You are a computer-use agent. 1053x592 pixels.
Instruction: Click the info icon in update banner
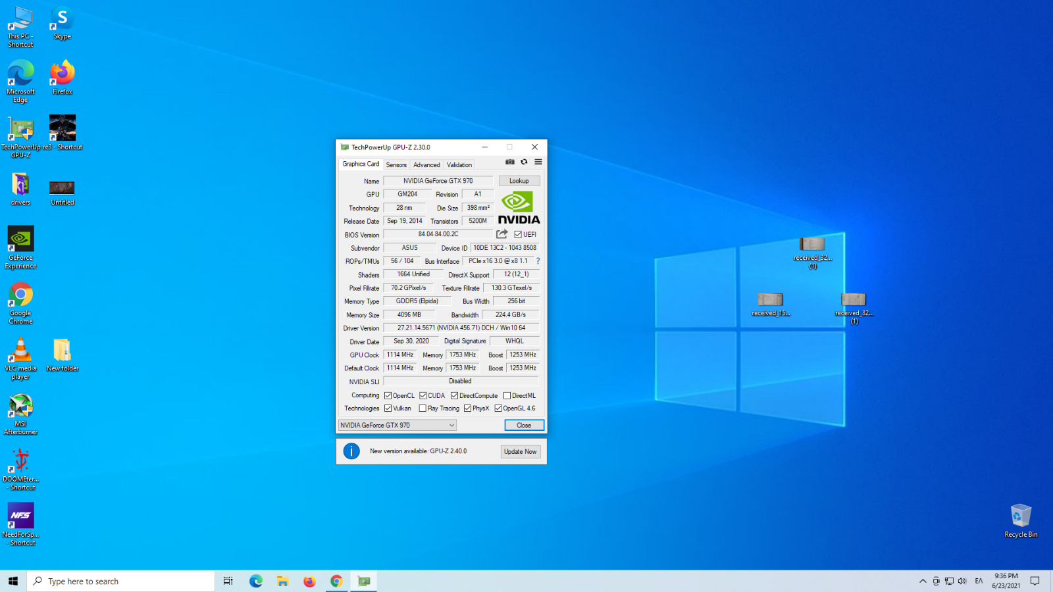(351, 451)
